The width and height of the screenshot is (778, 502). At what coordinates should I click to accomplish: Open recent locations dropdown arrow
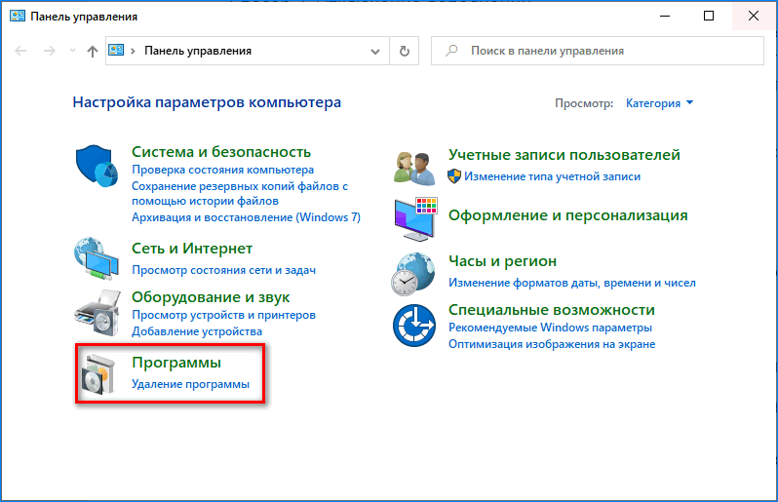point(72,51)
